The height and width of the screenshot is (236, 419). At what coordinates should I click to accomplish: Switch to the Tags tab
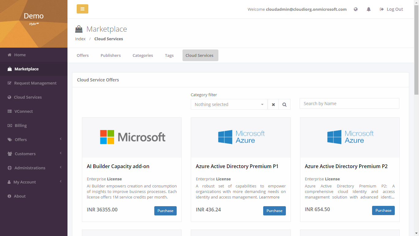point(169,55)
